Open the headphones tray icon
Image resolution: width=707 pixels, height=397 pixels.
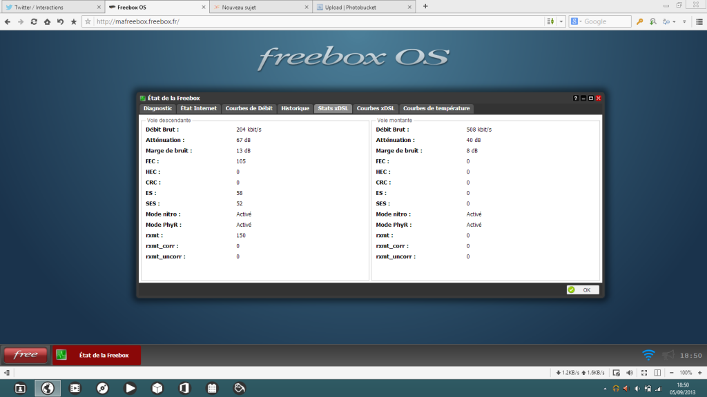point(615,389)
